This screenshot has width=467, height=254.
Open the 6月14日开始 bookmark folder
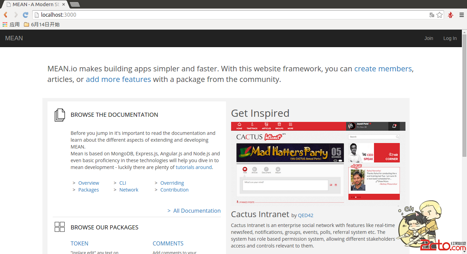[x=42, y=24]
